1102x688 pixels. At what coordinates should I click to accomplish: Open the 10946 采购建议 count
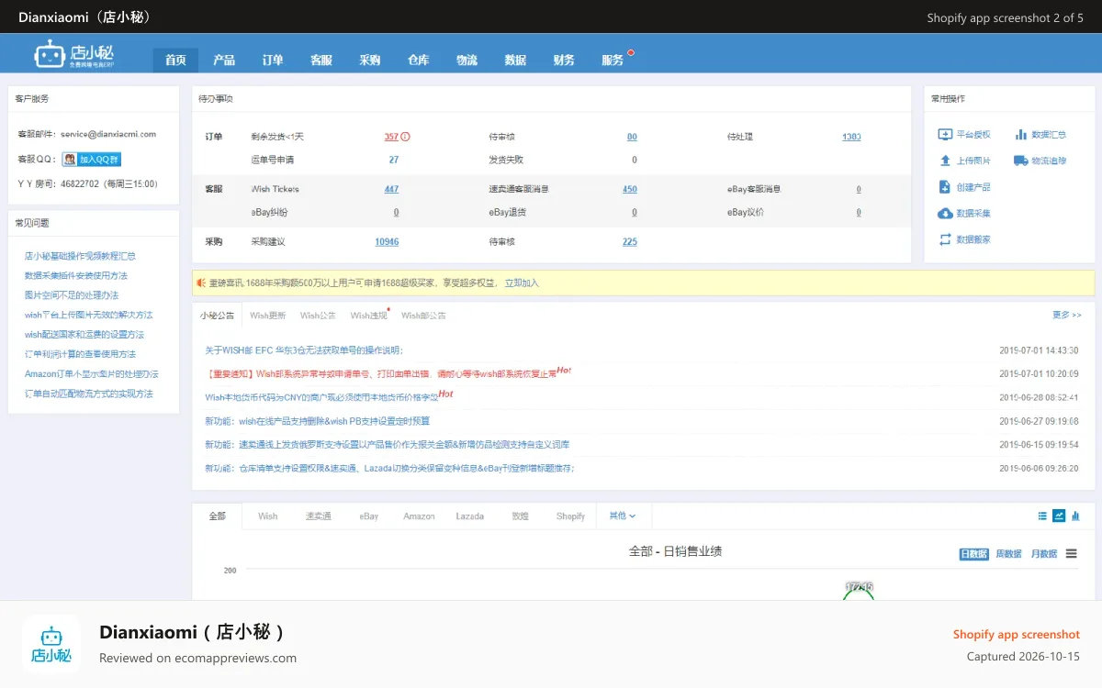(387, 242)
